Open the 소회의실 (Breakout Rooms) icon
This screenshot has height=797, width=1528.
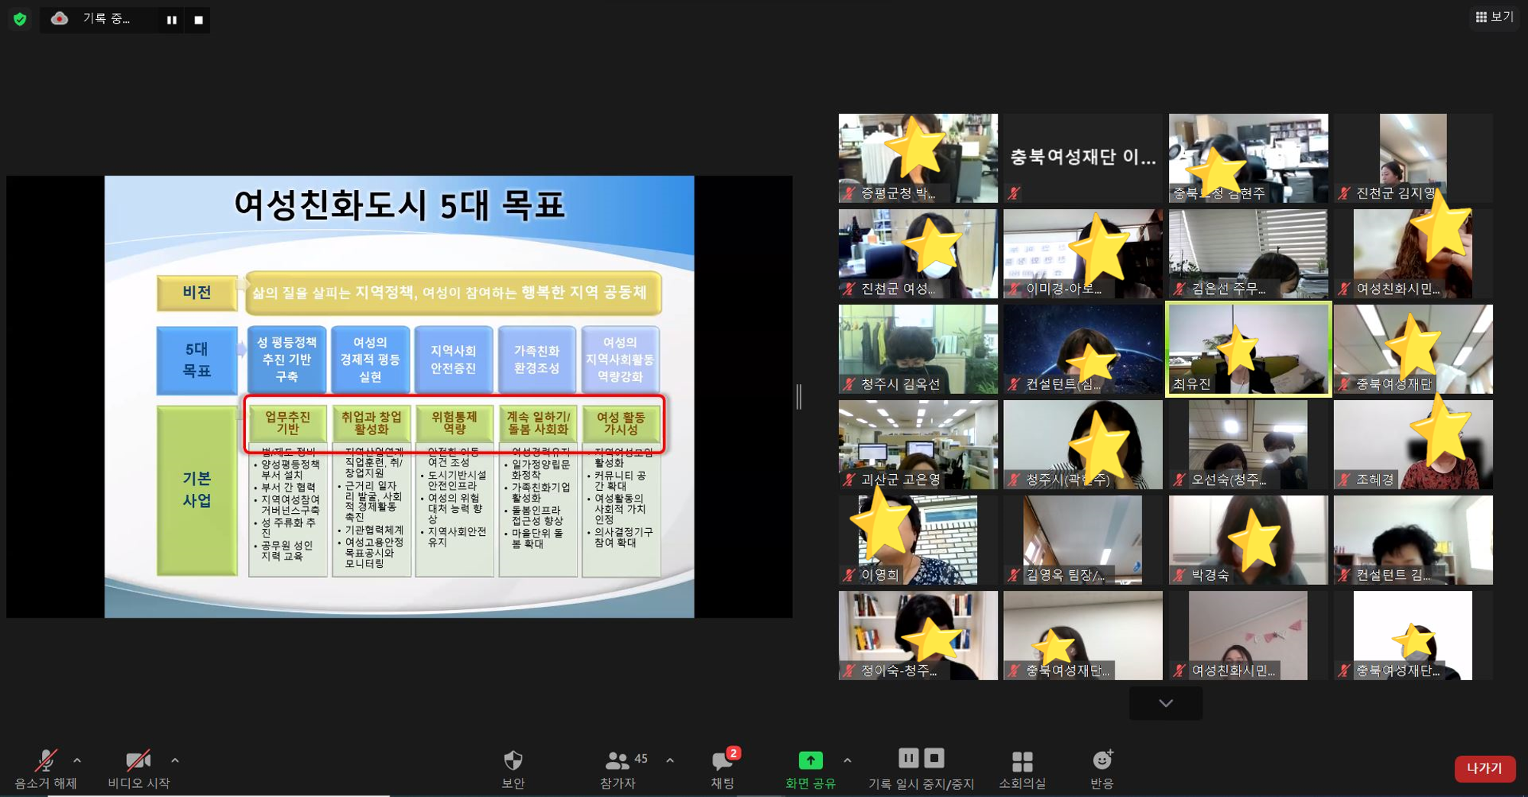1021,760
